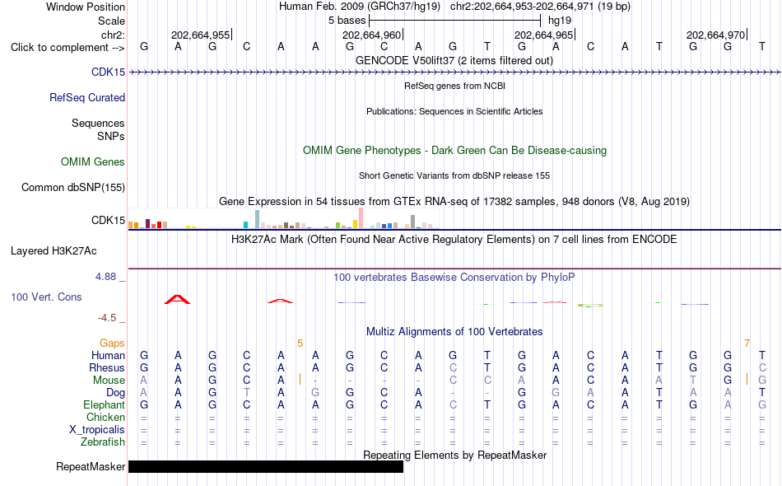Select the Dog alignment row label
This screenshot has height=486, width=782.
point(116,393)
